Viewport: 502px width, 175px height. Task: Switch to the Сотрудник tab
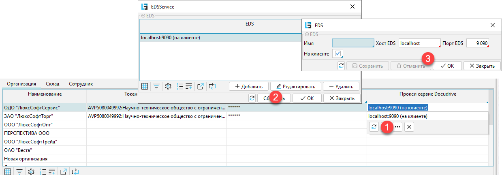[x=81, y=84]
